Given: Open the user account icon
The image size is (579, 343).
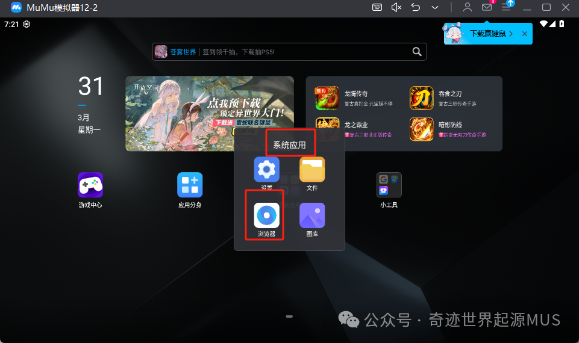Looking at the screenshot, I should click(468, 7).
